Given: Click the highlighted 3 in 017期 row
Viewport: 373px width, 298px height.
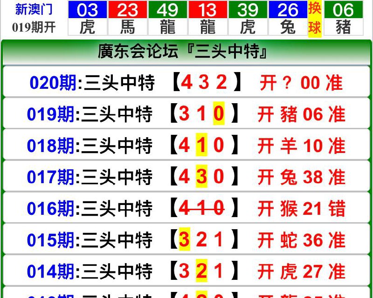Looking at the screenshot, I should pyautogui.click(x=201, y=176).
